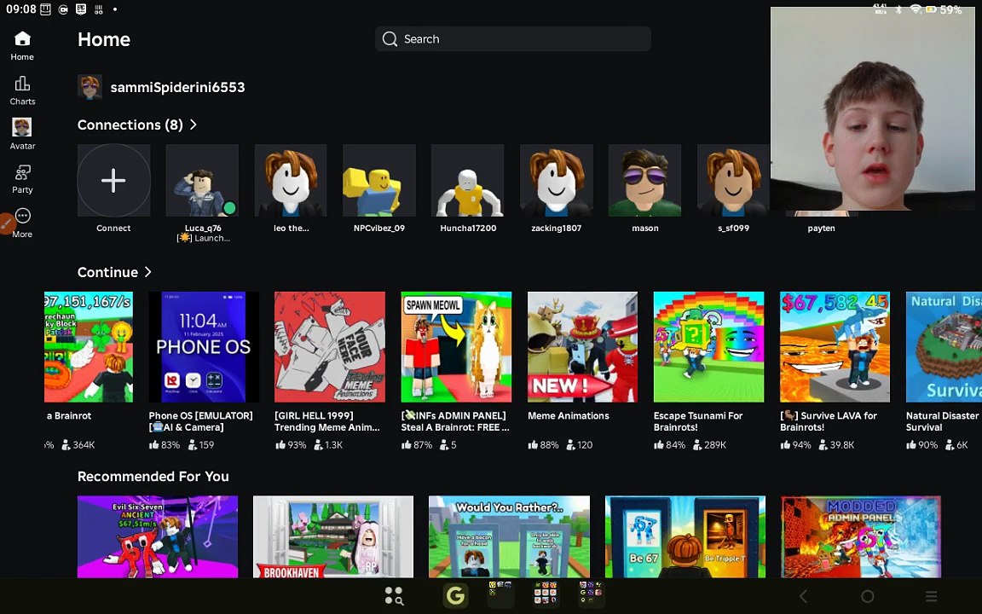This screenshot has height=614, width=982.
Task: Open app drawer search in taskbar
Action: click(x=393, y=596)
